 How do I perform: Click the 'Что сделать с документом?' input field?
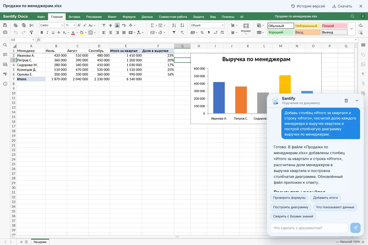click(309, 228)
